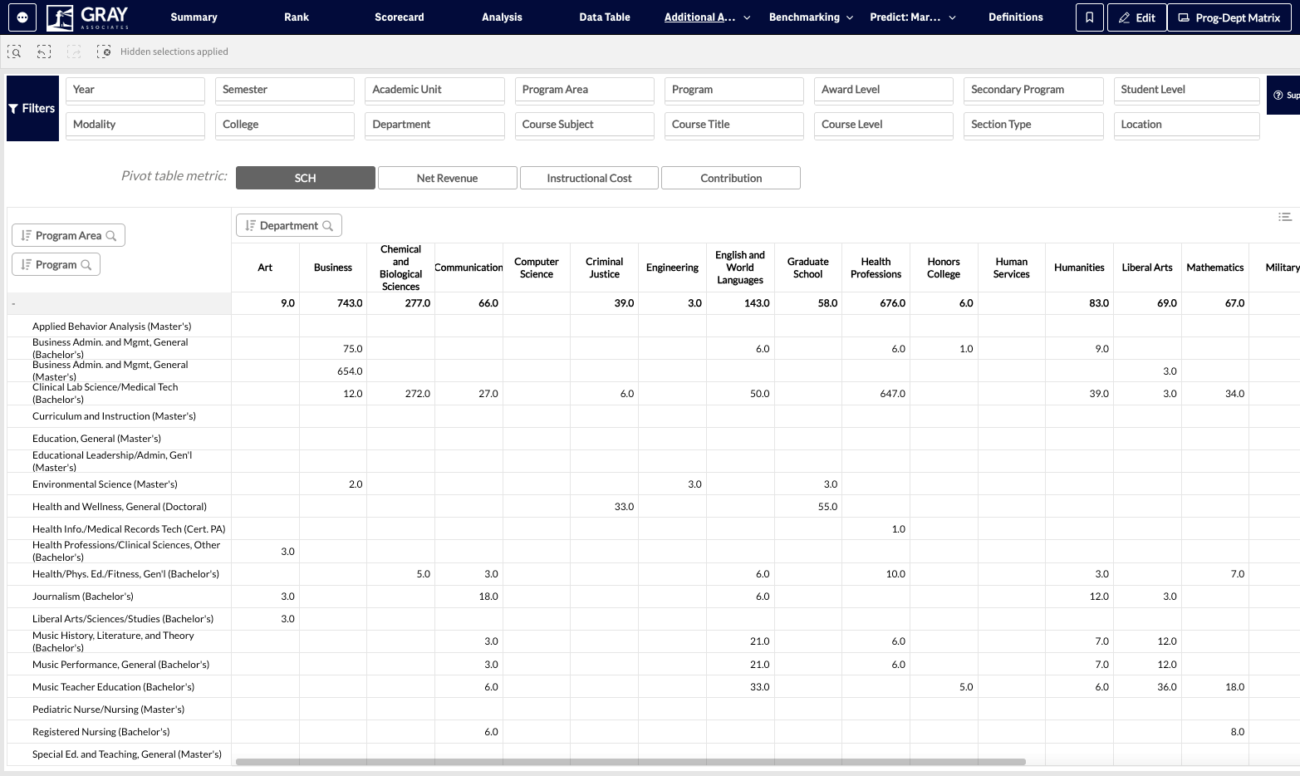Expand the Award Level filter

pyautogui.click(x=884, y=90)
